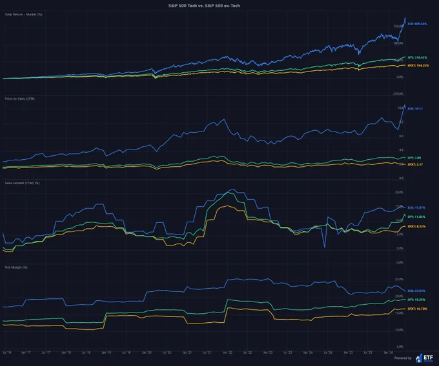
Task: Click the Jul '16 date on the x-axis
Action: pyautogui.click(x=7, y=352)
